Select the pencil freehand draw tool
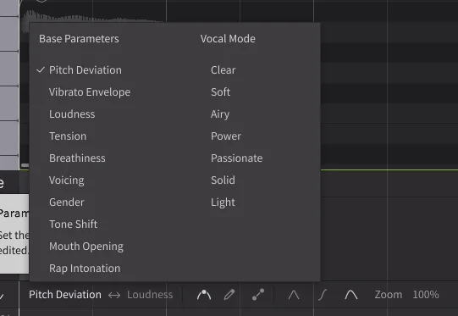Screen dimensions: 458x316 [x=229, y=295]
